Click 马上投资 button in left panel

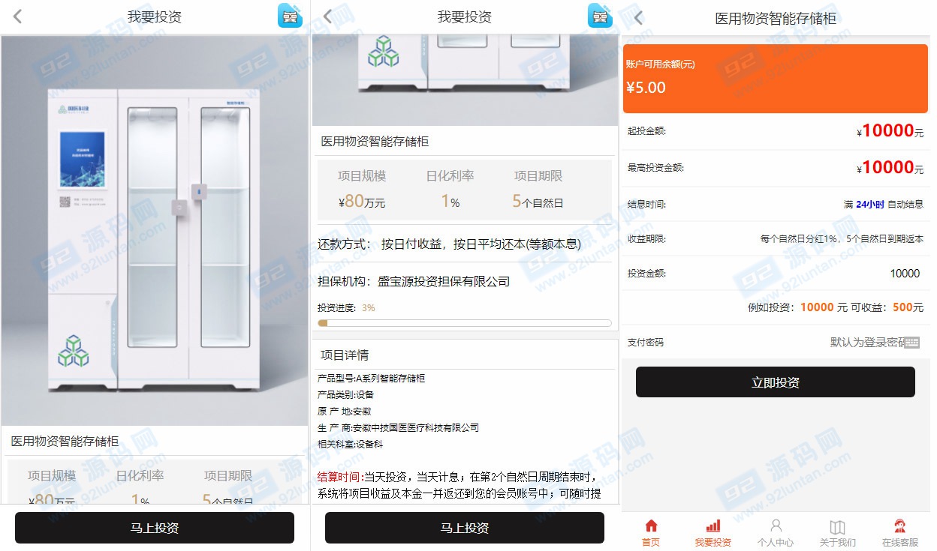[155, 528]
